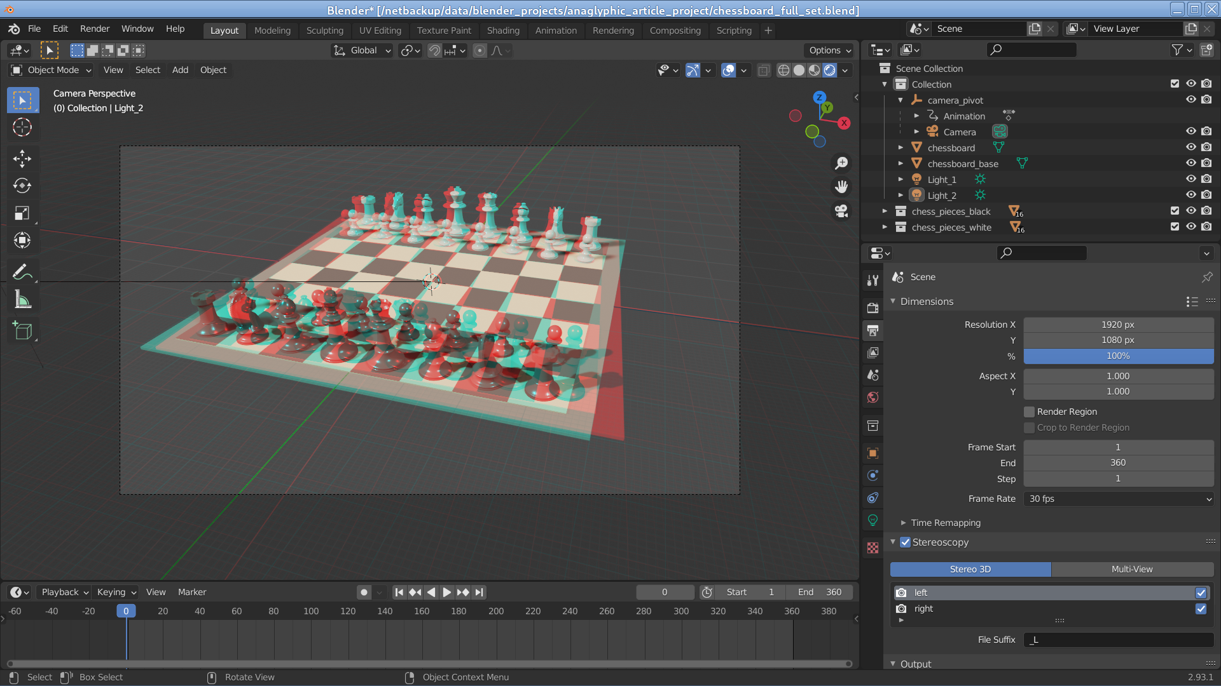The height and width of the screenshot is (686, 1221).
Task: Open the Render menu
Action: pyautogui.click(x=95, y=29)
